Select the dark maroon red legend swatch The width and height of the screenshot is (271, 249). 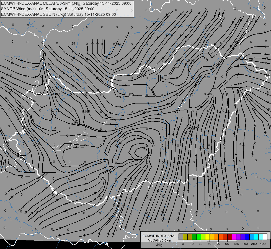[229, 237]
